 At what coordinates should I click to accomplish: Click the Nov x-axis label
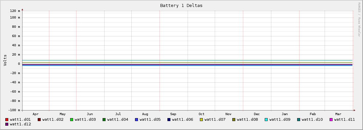(x=229, y=114)
